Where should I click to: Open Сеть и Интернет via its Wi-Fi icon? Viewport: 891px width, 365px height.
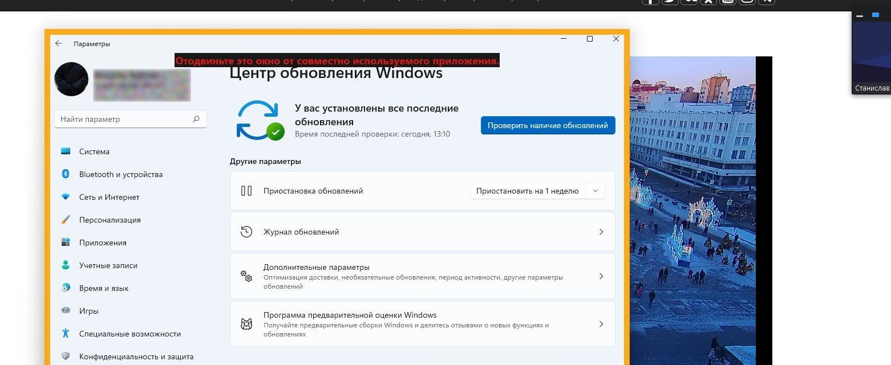point(66,197)
